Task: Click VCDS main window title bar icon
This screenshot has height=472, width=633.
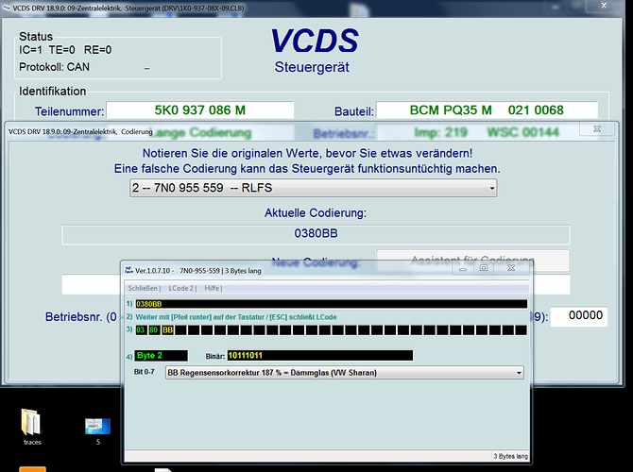Action: tap(6, 8)
